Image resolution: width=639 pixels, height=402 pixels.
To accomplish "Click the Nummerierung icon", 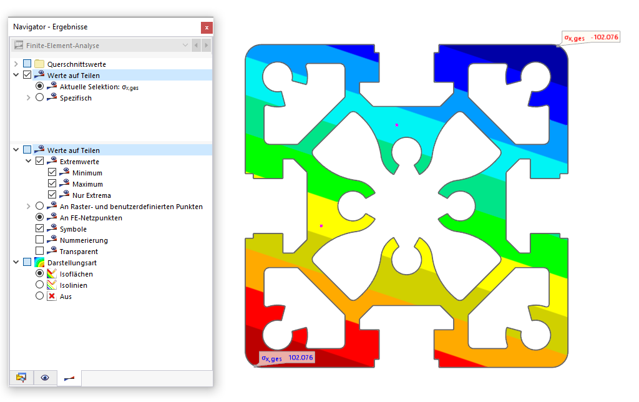I will 52,239.
